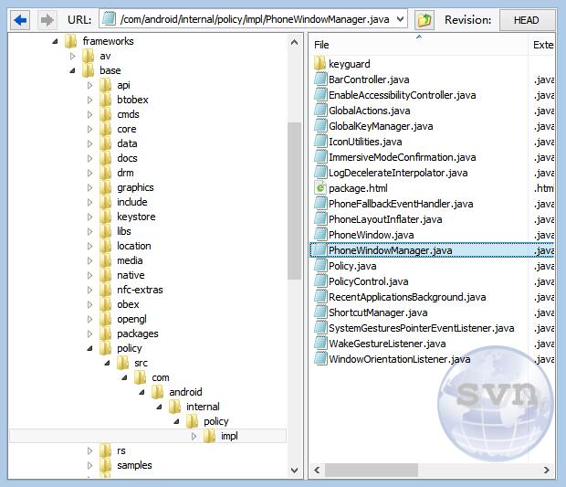The width and height of the screenshot is (566, 487).
Task: Open the URL dropdown arrow
Action: (400, 19)
